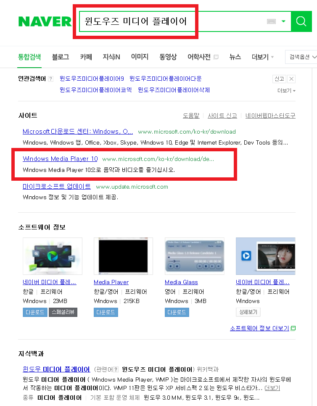Open the 도움말 link

191,116
